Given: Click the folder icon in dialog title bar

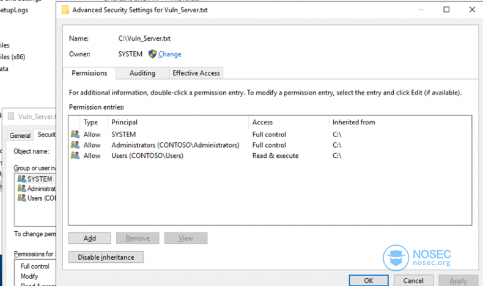Looking at the screenshot, I should click(x=65, y=10).
